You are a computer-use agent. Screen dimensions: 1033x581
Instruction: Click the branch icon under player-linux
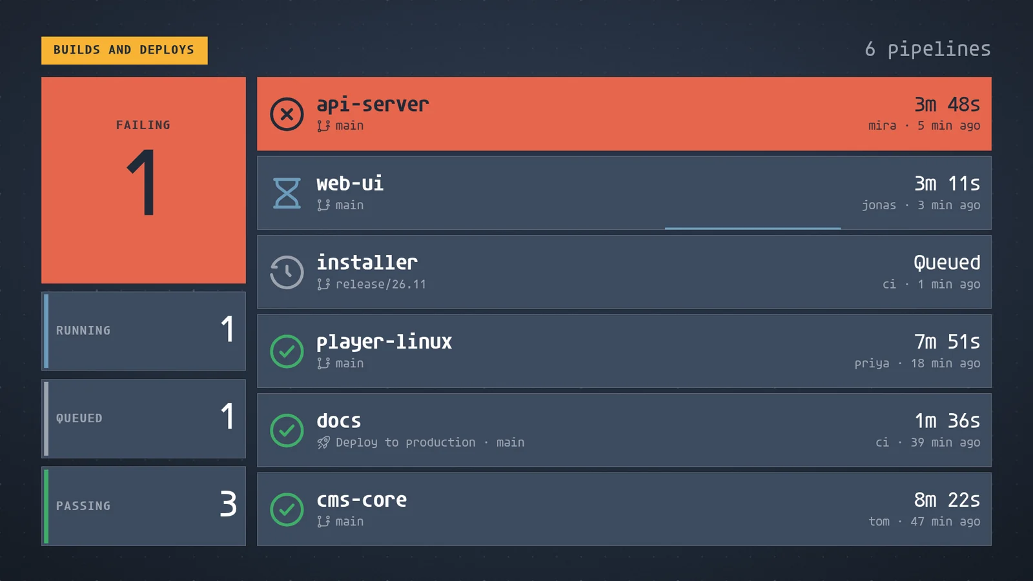323,363
